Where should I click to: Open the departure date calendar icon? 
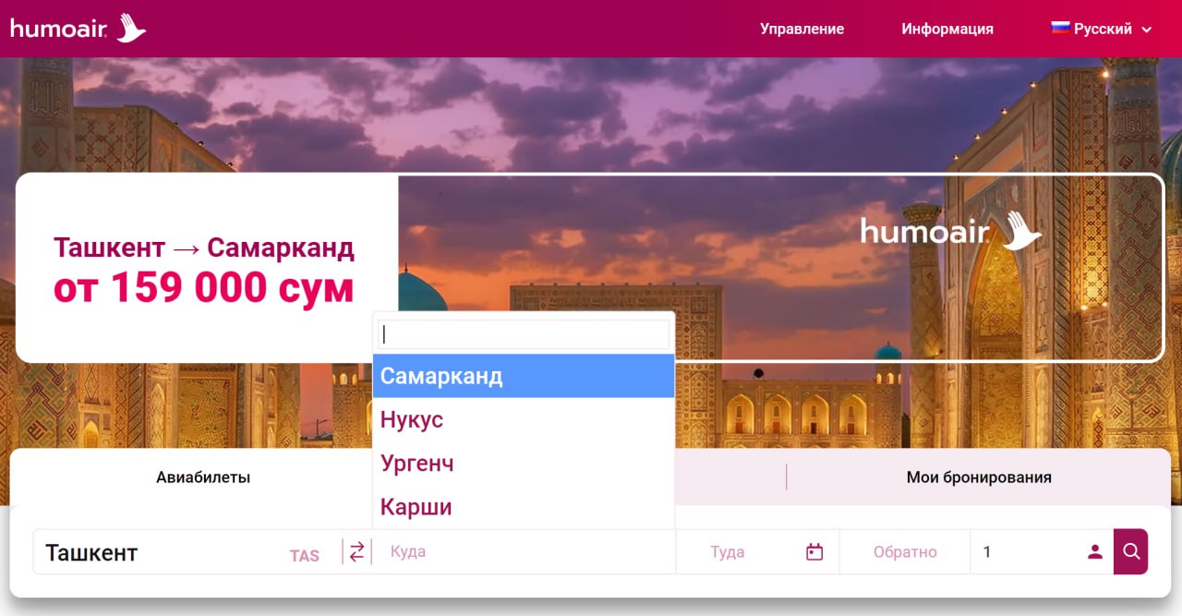(x=814, y=552)
